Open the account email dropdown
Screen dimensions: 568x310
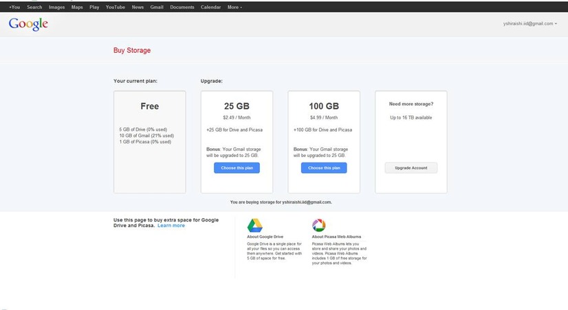[x=530, y=23]
